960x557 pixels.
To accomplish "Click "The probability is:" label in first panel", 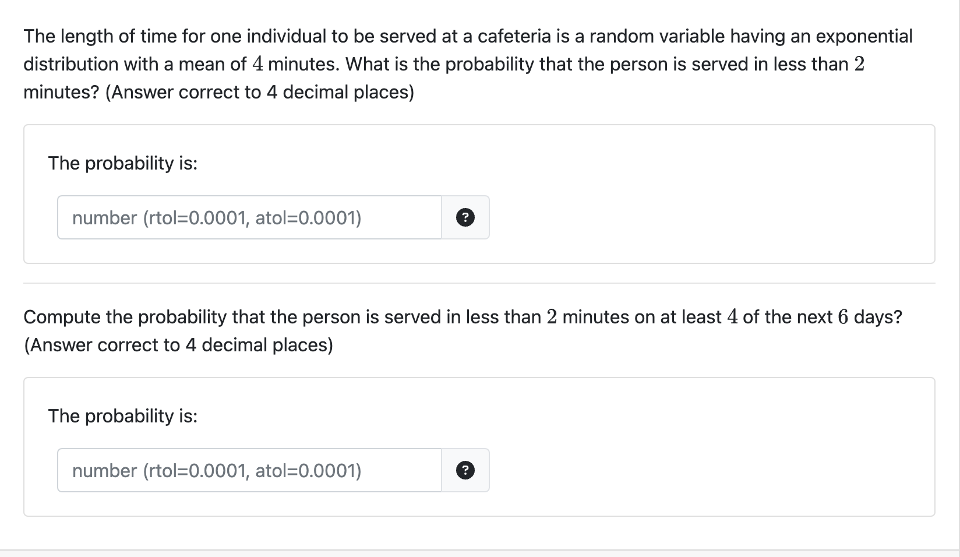I will 123,163.
